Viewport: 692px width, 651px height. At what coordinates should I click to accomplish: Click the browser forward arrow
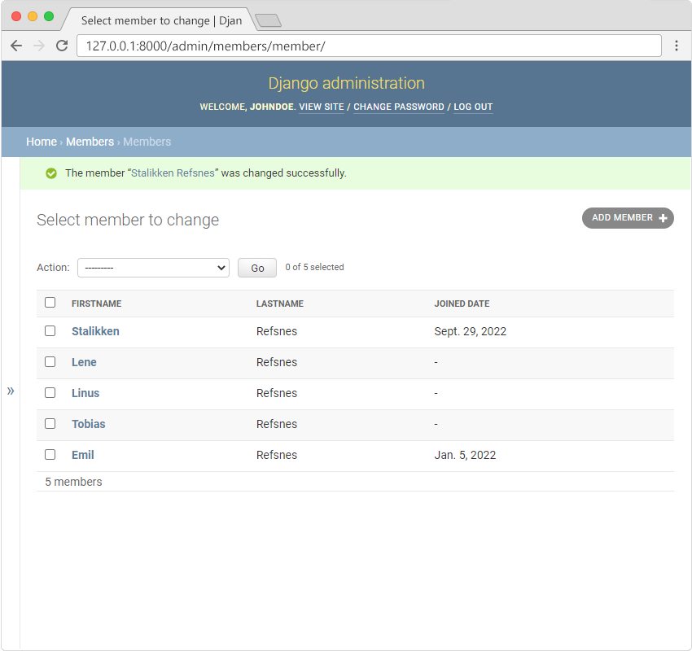pyautogui.click(x=38, y=46)
